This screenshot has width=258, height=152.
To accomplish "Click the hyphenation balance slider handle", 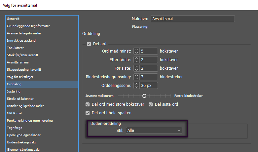I will click(144, 96).
